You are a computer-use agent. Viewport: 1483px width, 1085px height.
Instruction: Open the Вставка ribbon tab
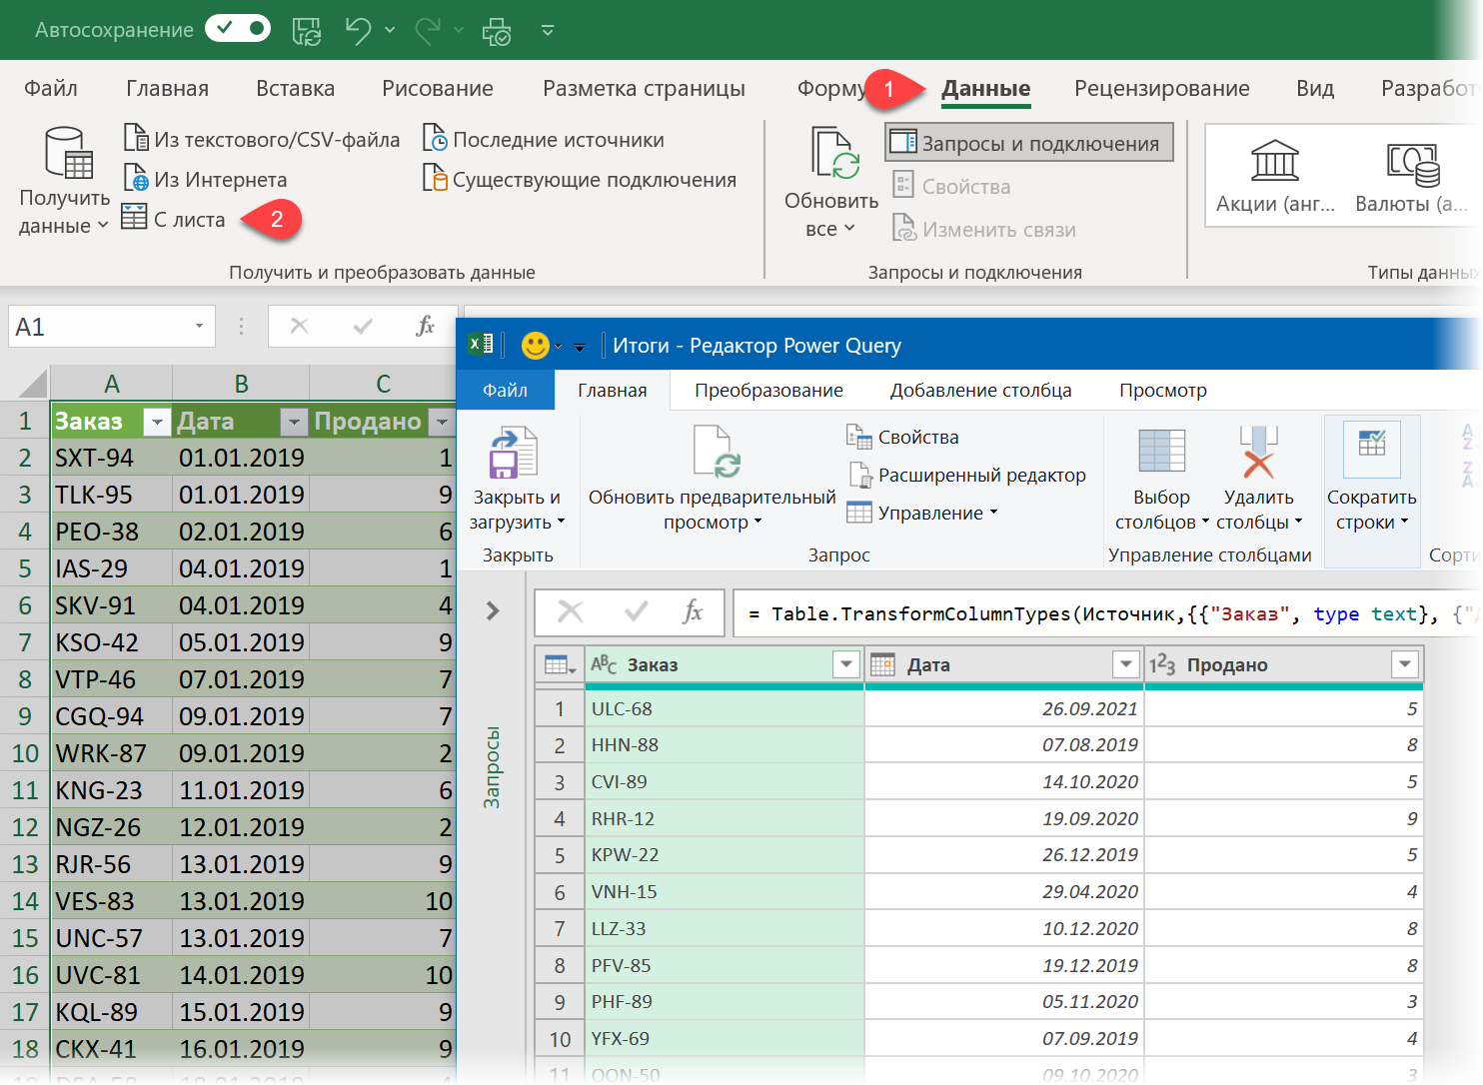click(295, 88)
